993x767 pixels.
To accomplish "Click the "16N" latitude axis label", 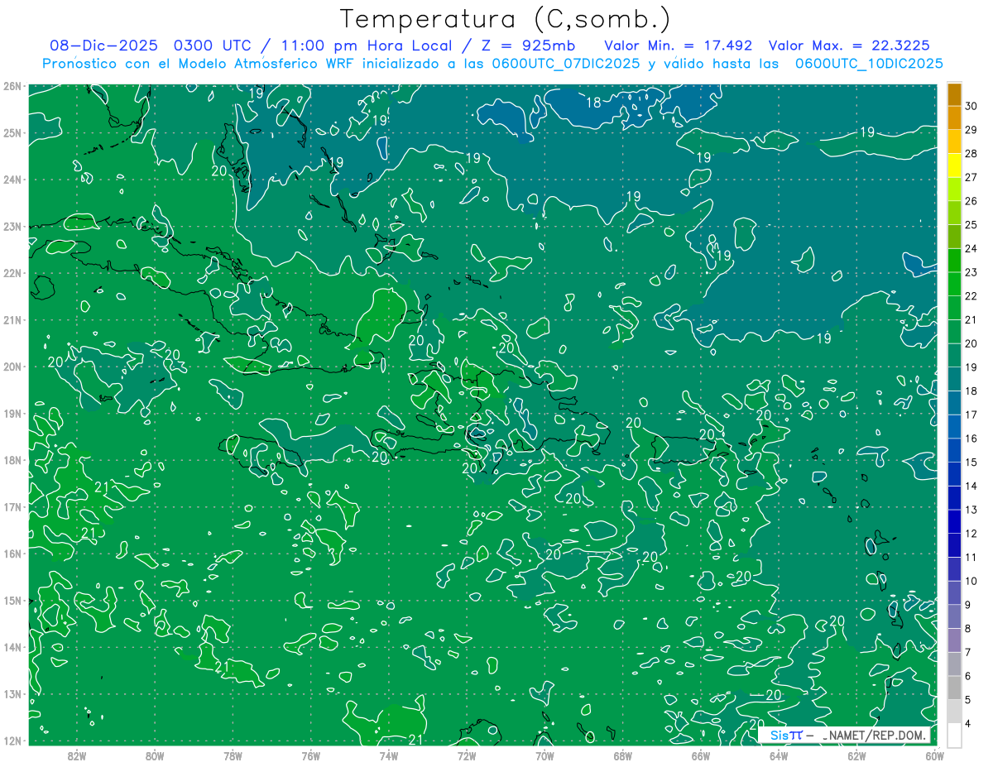I will (x=12, y=554).
